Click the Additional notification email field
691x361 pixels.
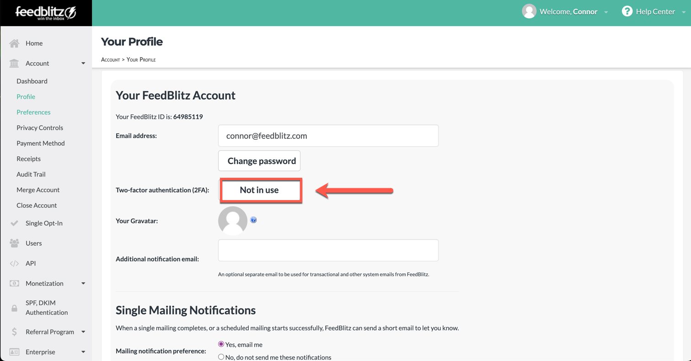pos(328,250)
